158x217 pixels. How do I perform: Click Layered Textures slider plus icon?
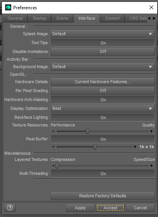point(151,166)
